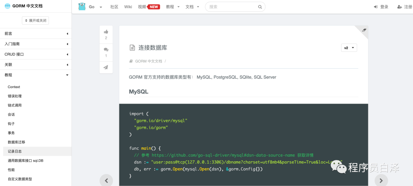Click the GORM 中文文档 sidebar logo icon
413x186 pixels.
(x=8, y=6)
